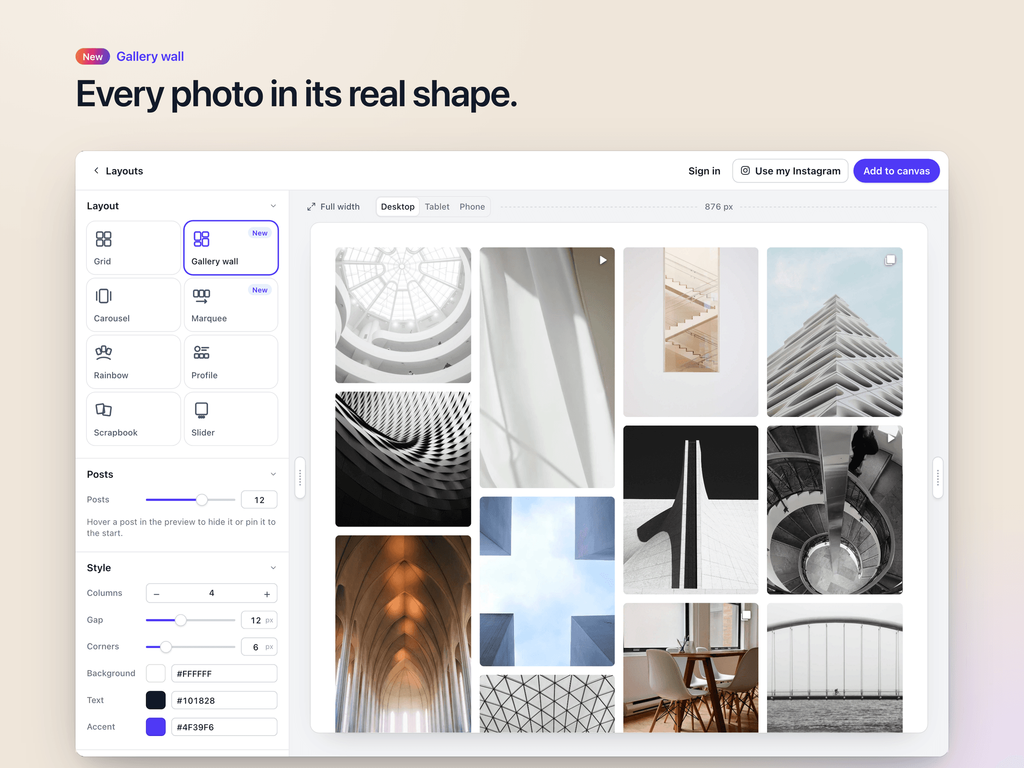The width and height of the screenshot is (1024, 768).
Task: Click Sign in
Action: click(x=704, y=170)
